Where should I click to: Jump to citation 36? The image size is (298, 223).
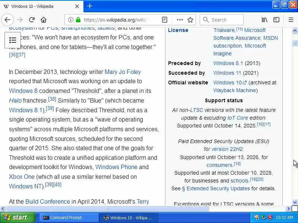tap(13, 55)
